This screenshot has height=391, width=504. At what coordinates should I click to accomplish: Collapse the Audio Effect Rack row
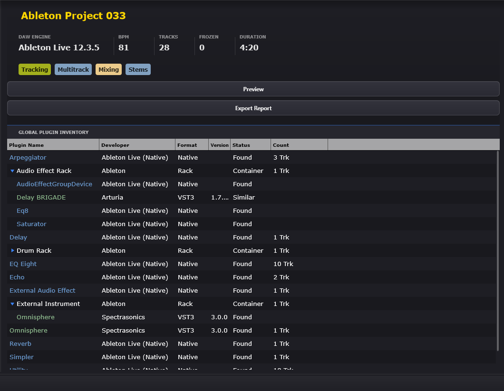[x=12, y=171]
